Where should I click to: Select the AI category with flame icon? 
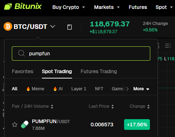tap(58, 89)
